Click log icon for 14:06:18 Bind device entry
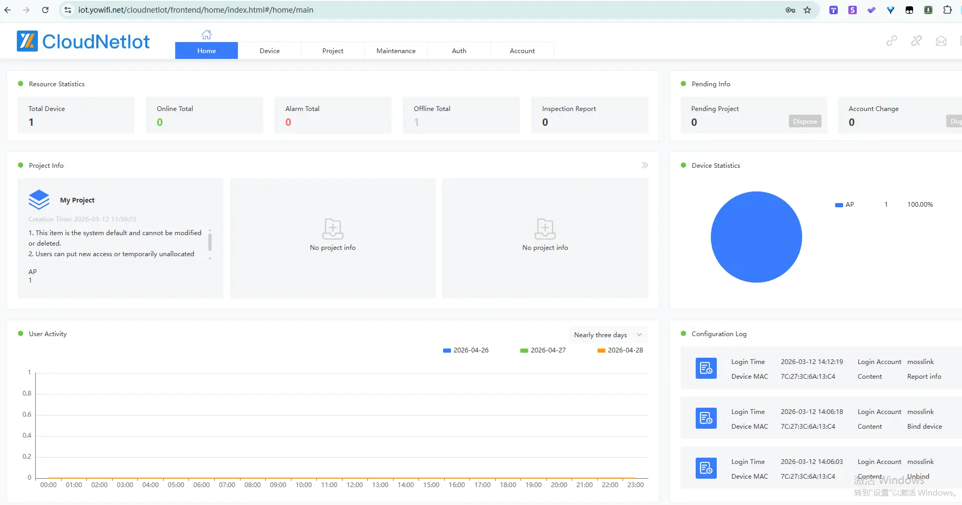Image resolution: width=962 pixels, height=505 pixels. (706, 418)
